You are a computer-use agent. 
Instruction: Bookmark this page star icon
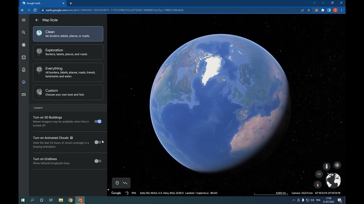coord(309,10)
